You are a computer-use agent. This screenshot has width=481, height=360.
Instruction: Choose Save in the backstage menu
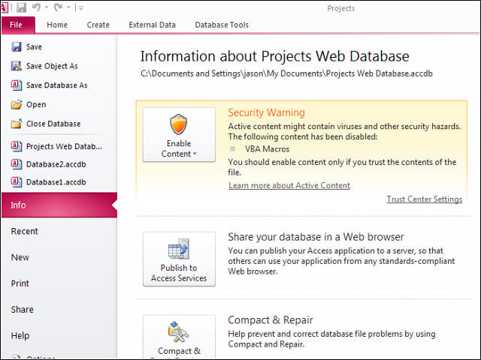point(34,46)
